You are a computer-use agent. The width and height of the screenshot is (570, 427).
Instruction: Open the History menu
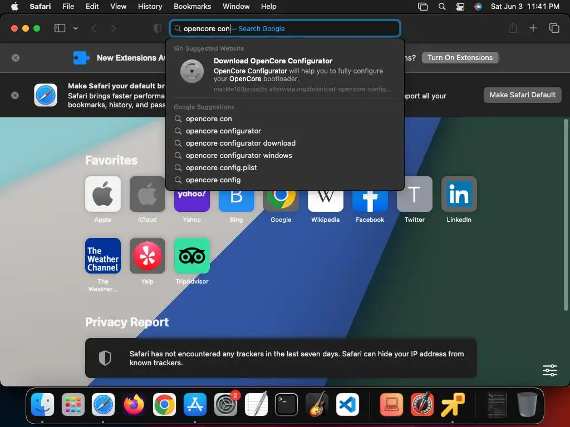point(150,6)
